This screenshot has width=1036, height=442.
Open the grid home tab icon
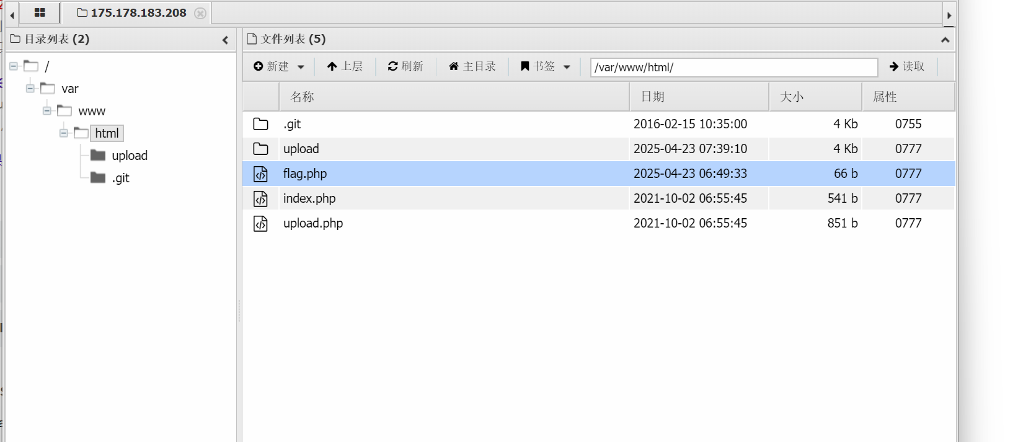coord(40,12)
